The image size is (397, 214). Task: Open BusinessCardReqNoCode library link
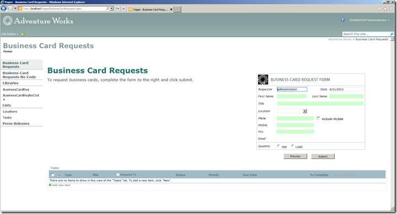(x=21, y=97)
